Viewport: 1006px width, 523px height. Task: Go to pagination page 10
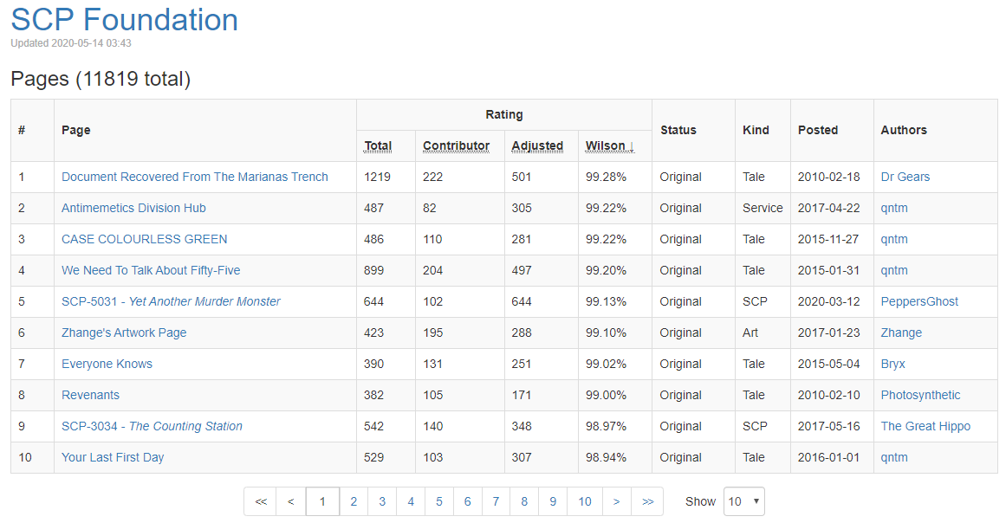coord(585,501)
